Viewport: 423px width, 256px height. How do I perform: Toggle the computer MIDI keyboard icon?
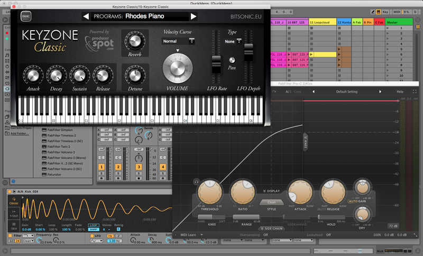(378, 12)
